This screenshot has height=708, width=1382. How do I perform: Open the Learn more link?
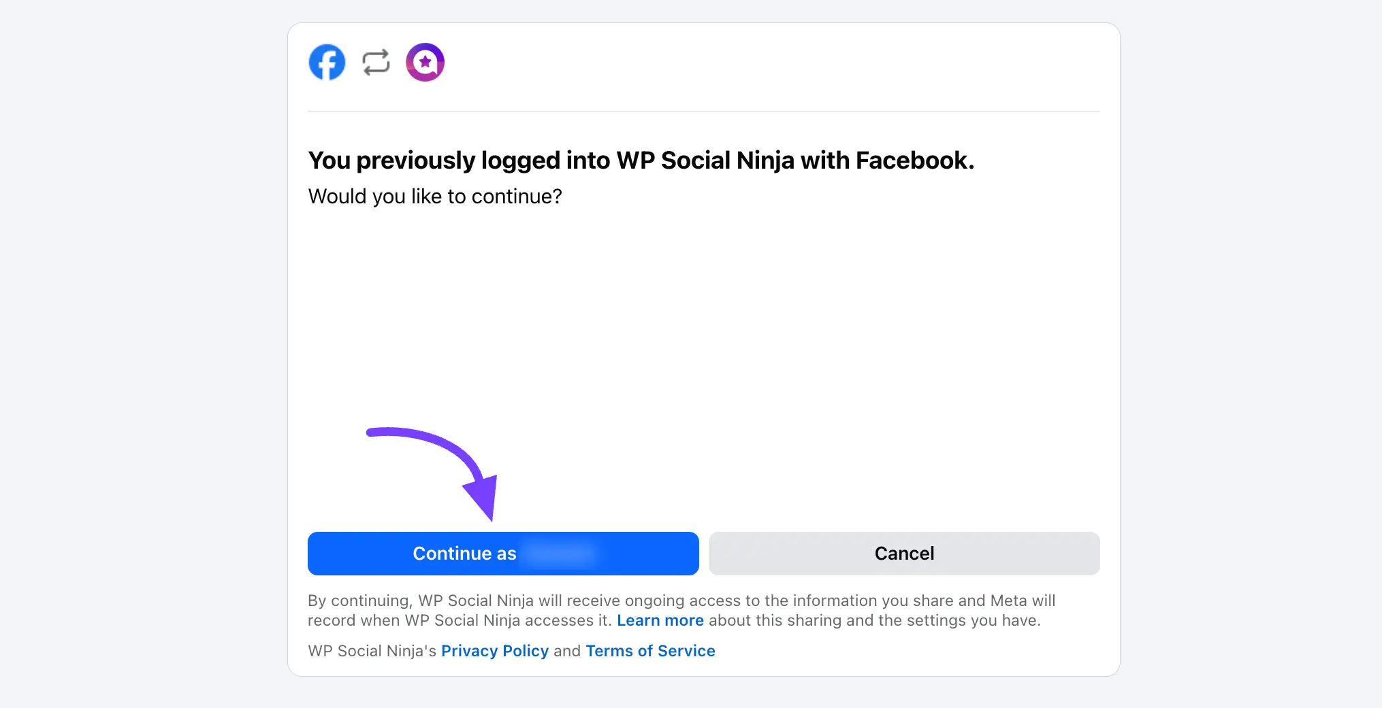(x=660, y=620)
